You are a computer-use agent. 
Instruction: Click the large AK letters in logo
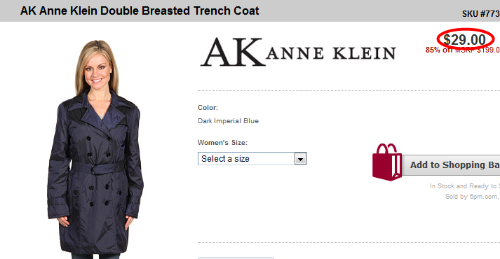pyautogui.click(x=233, y=52)
